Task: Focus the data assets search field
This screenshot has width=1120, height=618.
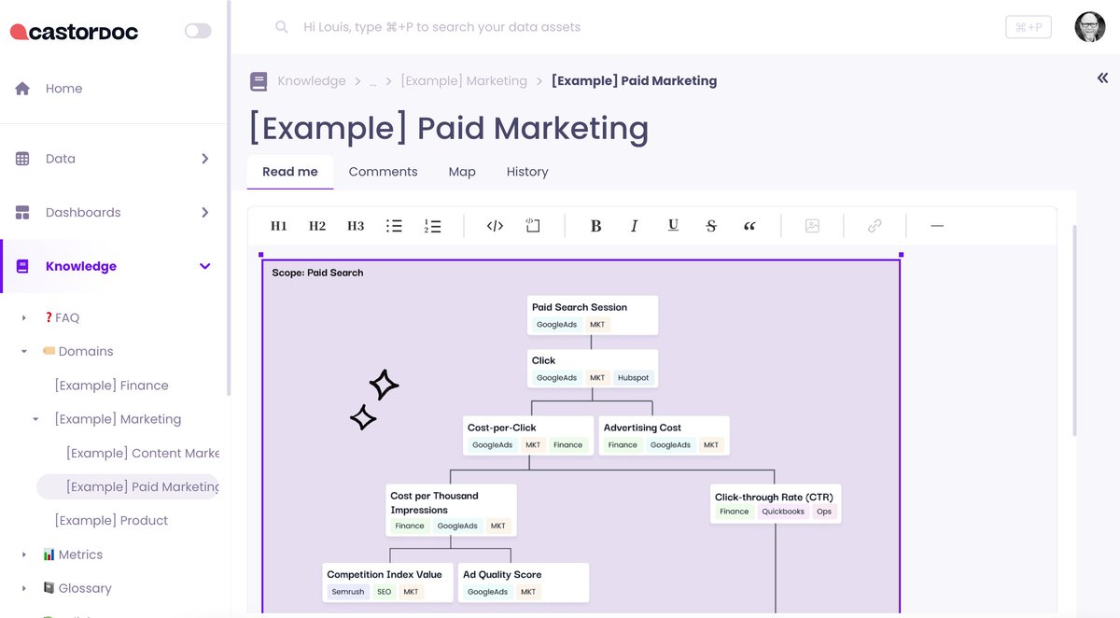Action: click(x=442, y=28)
